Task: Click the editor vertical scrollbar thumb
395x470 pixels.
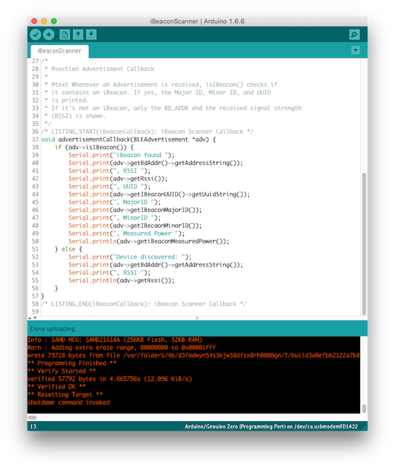Action: pyautogui.click(x=364, y=244)
